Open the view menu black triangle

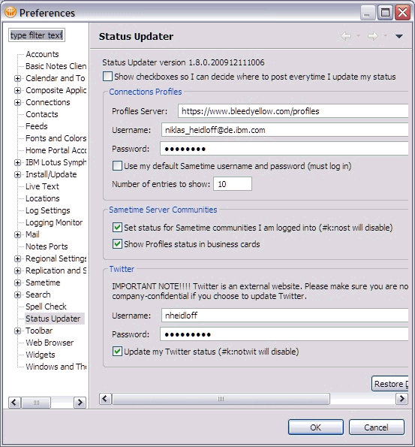pos(399,36)
